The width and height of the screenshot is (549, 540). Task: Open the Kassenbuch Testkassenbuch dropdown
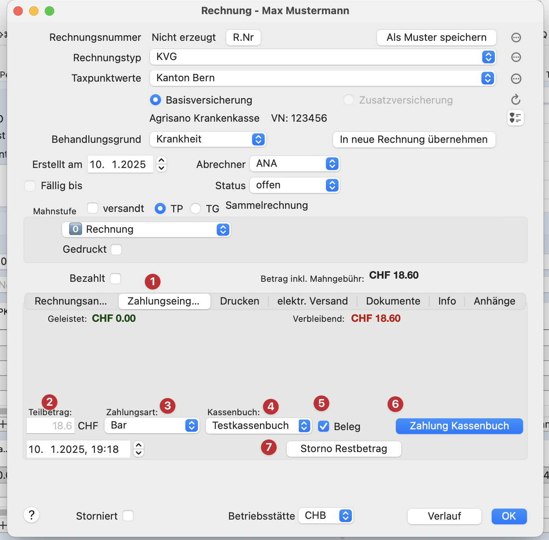(x=259, y=426)
